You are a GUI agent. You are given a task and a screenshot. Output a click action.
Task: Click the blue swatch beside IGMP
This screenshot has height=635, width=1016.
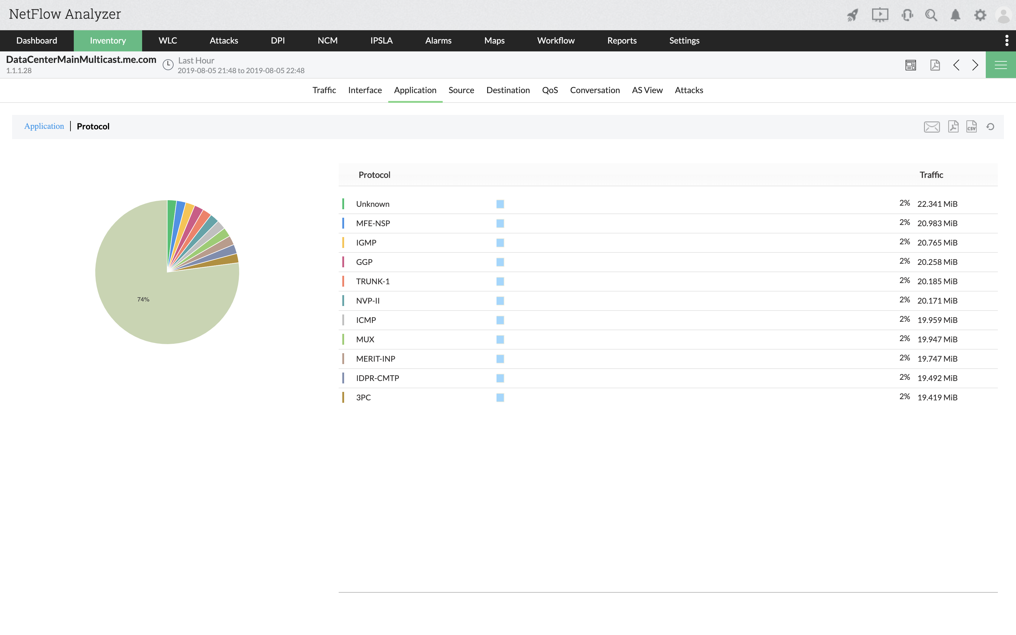[500, 243]
